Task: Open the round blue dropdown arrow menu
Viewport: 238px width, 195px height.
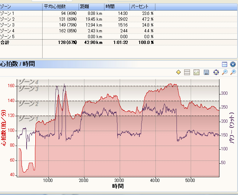Action: 233,64
